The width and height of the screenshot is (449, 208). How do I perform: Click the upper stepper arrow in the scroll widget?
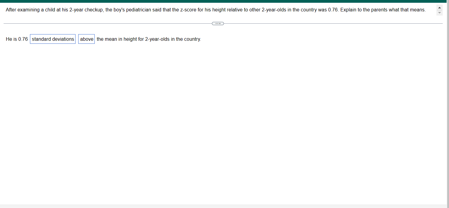coord(439,7)
